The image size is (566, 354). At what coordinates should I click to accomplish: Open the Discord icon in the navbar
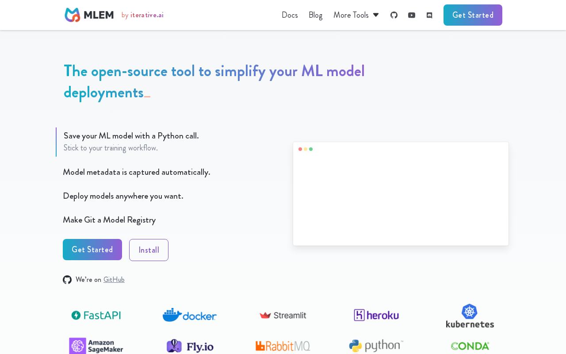tap(429, 15)
